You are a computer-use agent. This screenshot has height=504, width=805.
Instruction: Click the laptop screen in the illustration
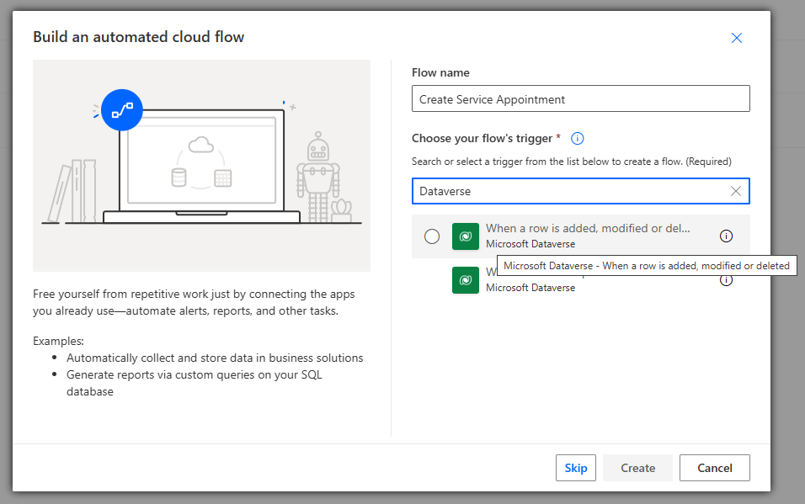(x=201, y=164)
